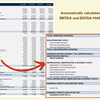The height and width of the screenshot is (100, 100).
Task: Click the April column header in spreadsheet
Action: 49,4
